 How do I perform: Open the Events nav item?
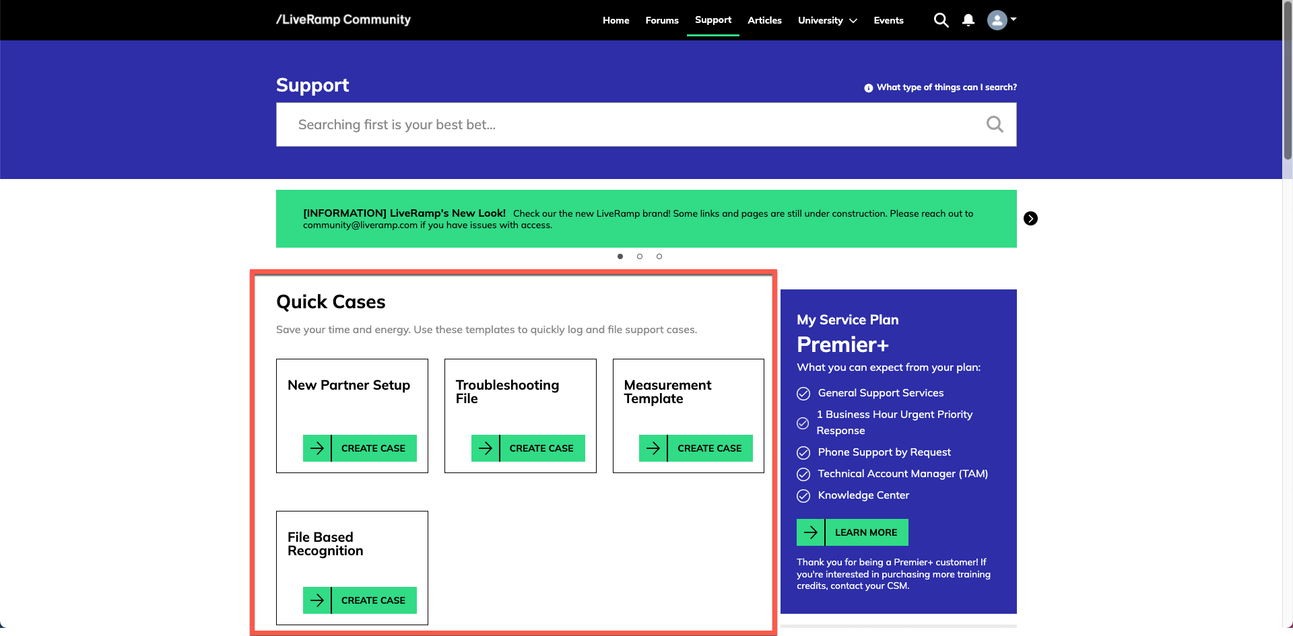click(x=888, y=20)
